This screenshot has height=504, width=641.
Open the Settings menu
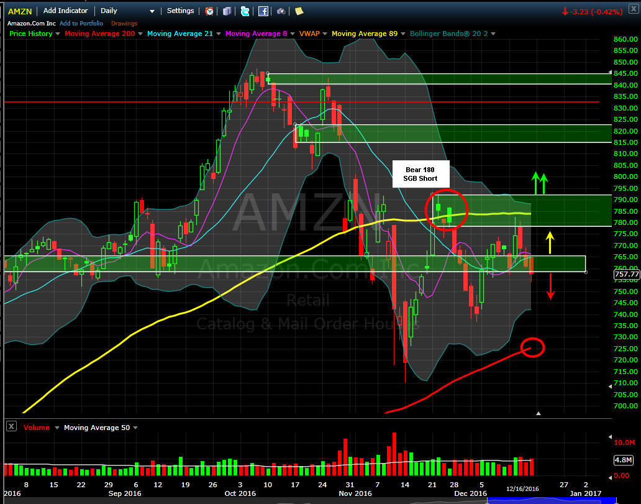tap(180, 11)
